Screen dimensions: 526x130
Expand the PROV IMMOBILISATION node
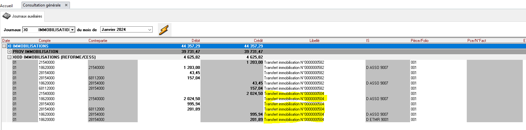[9, 52]
